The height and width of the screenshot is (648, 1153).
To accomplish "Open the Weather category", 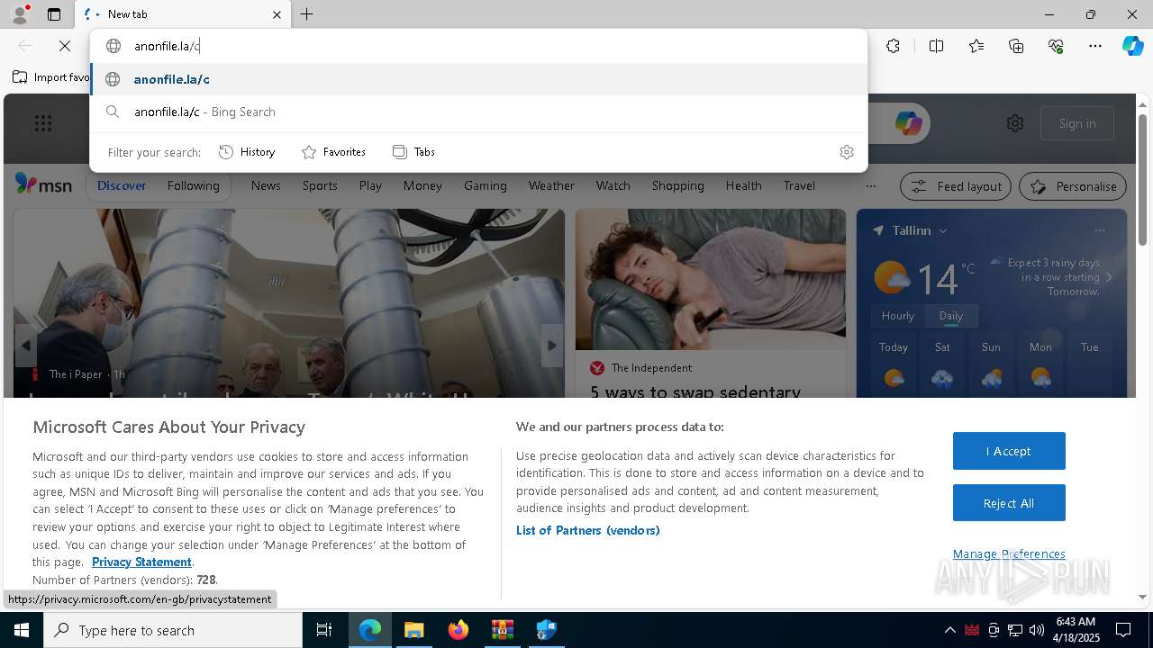I will tap(551, 185).
